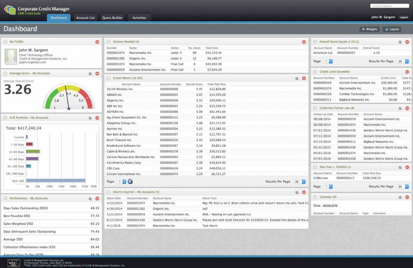This screenshot has width=413, height=268.
Task: Remove the Credit Limit Exceeded widget
Action: point(407,72)
